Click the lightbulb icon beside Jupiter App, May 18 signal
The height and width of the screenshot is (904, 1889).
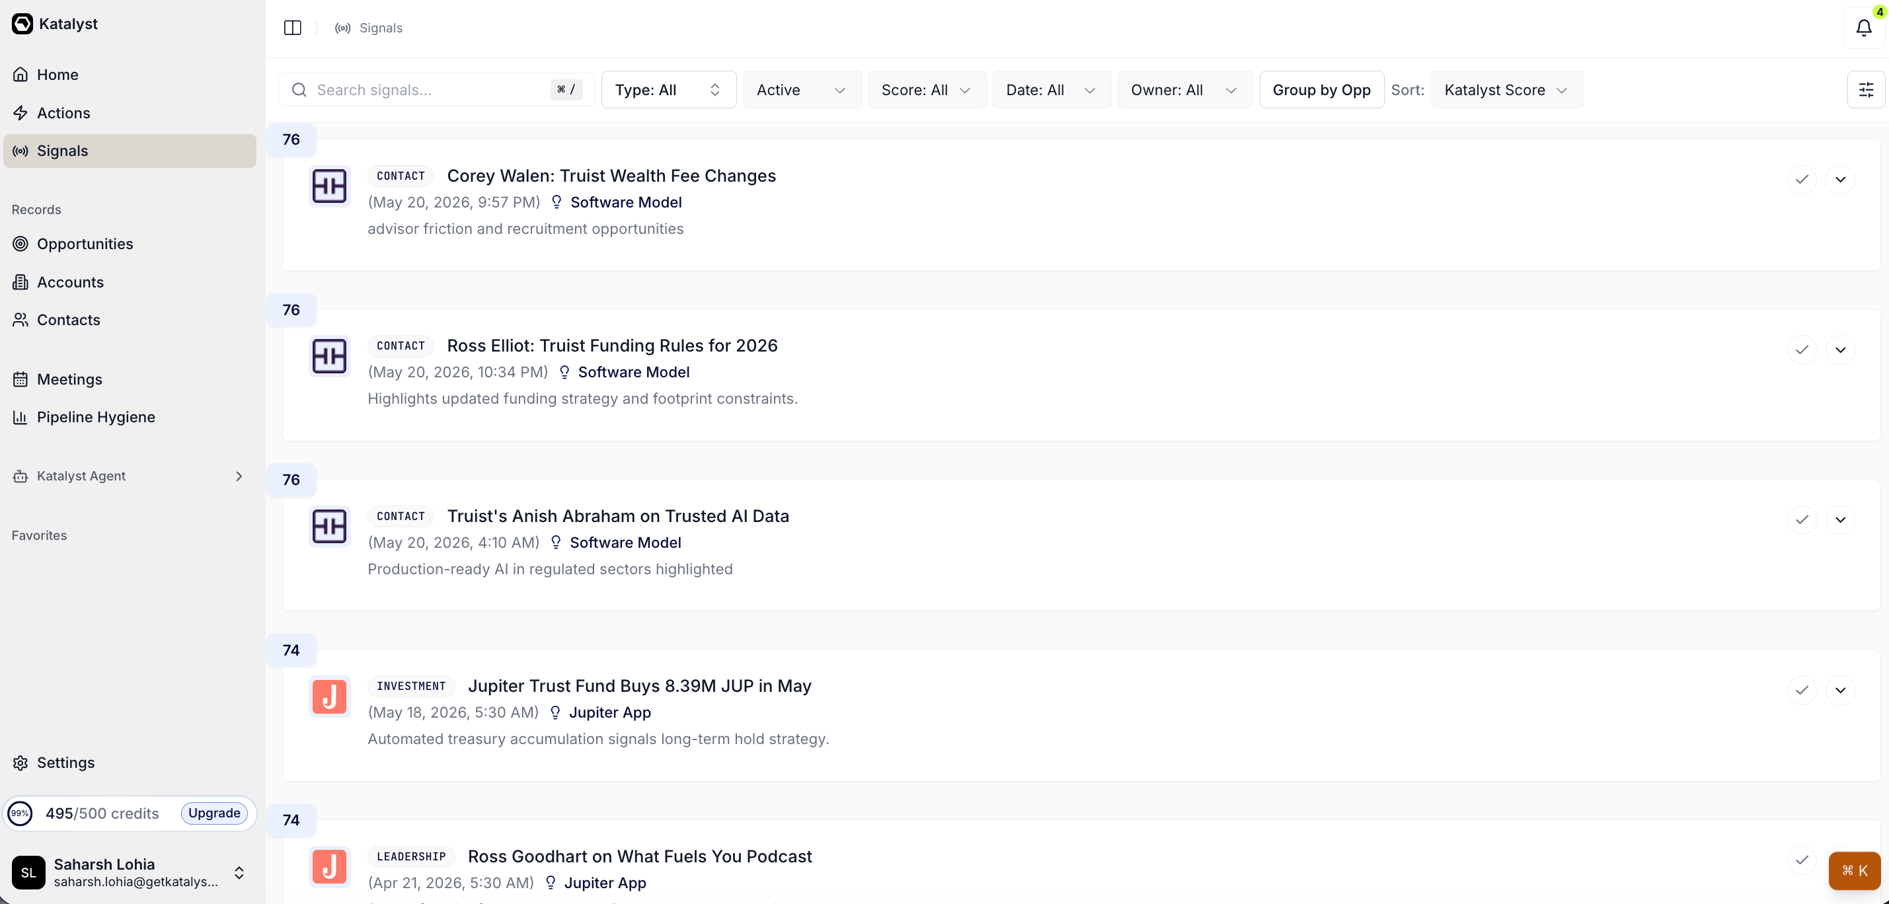click(555, 712)
